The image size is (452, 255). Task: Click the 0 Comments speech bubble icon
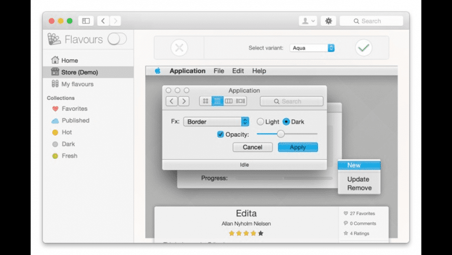(345, 223)
